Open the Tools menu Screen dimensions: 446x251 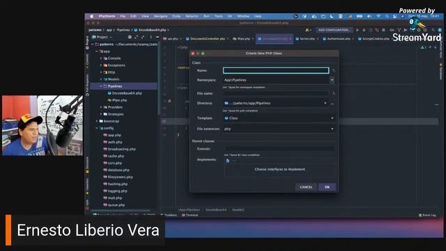pos(219,16)
